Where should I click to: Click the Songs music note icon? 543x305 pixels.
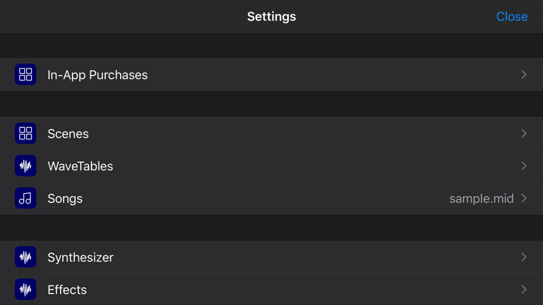(25, 198)
